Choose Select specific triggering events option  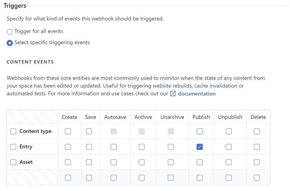pos(10,43)
